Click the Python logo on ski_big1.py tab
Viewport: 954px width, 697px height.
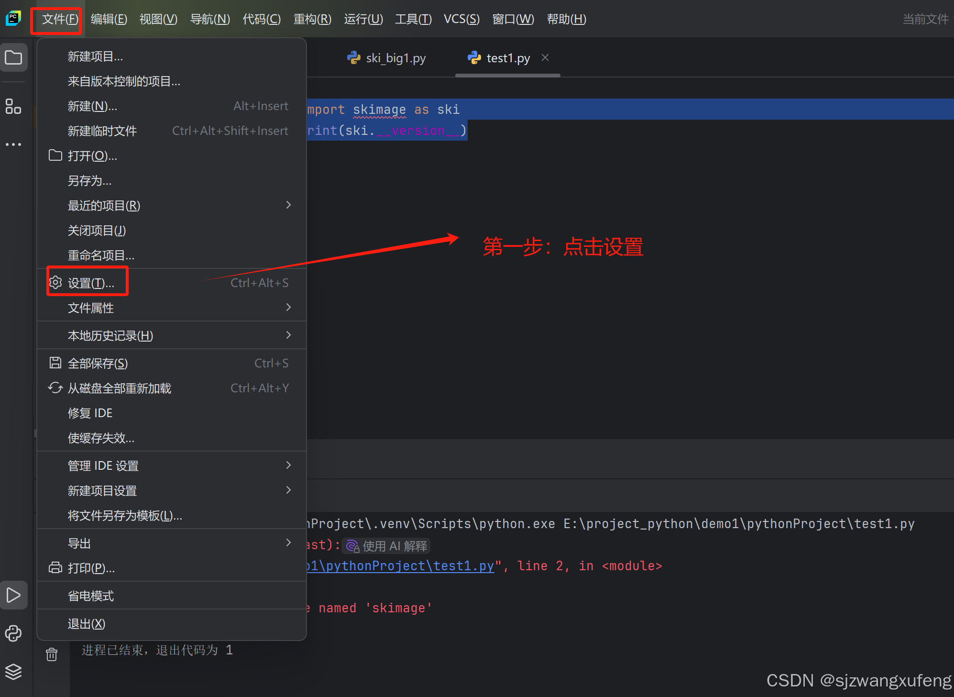click(x=354, y=57)
